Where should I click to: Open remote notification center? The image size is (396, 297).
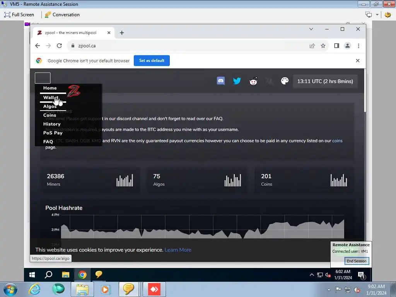click(x=362, y=275)
